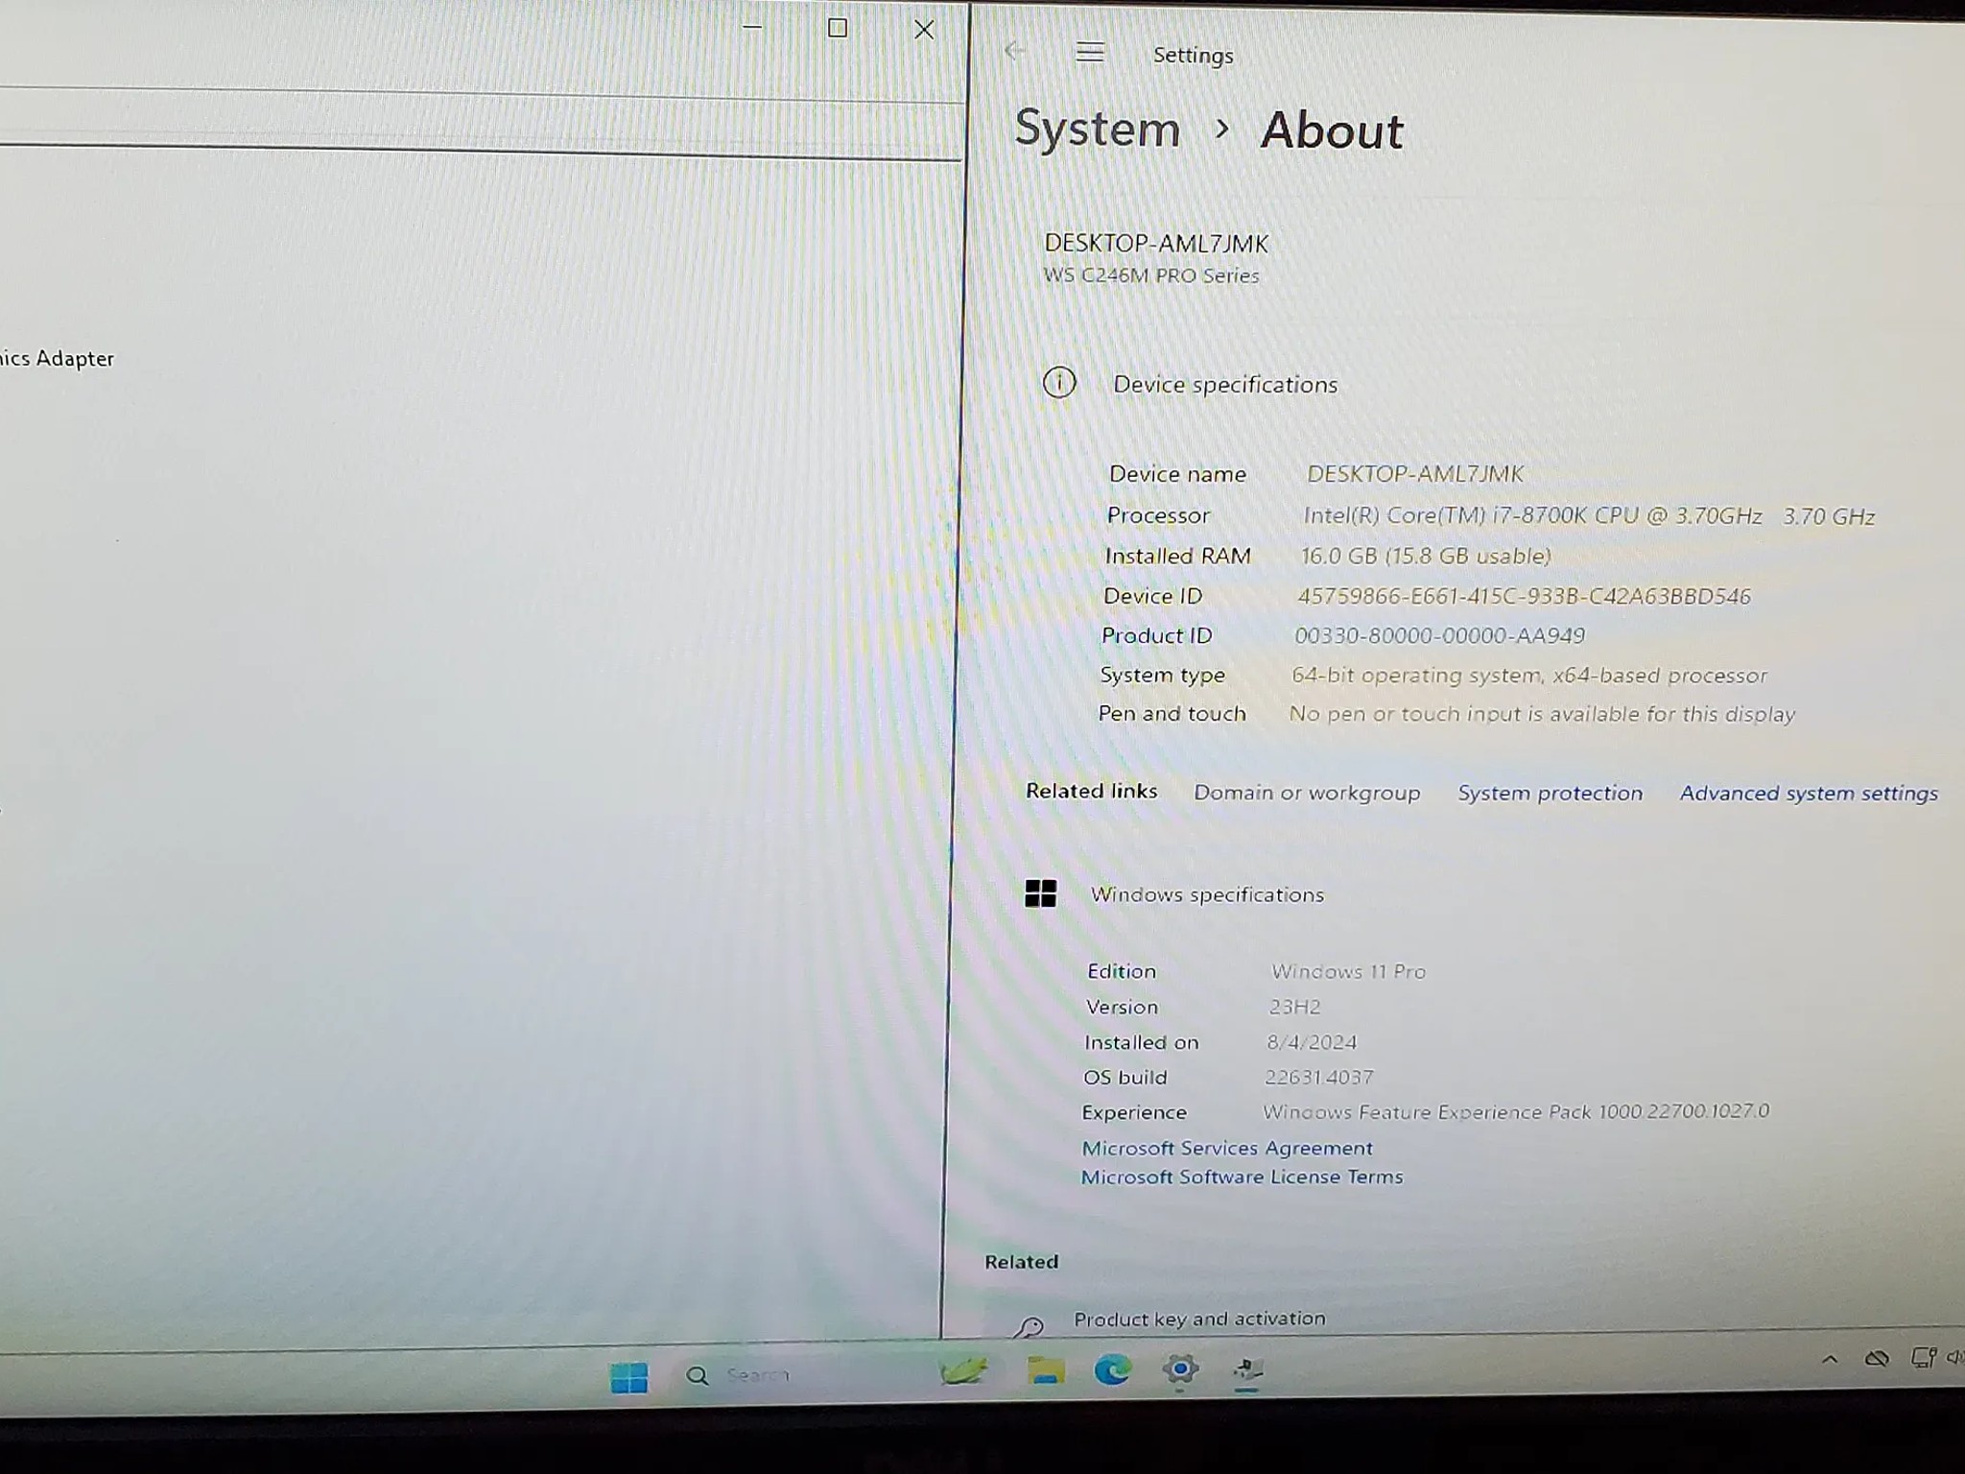Open Advanced system settings link
The width and height of the screenshot is (1965, 1474).
point(1808,793)
